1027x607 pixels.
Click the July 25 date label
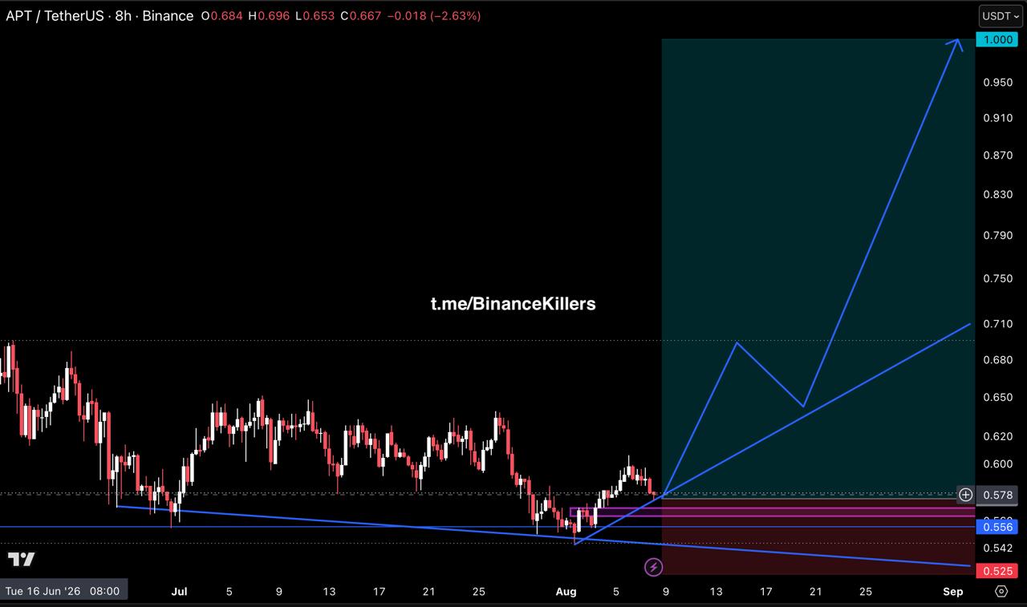coord(478,592)
